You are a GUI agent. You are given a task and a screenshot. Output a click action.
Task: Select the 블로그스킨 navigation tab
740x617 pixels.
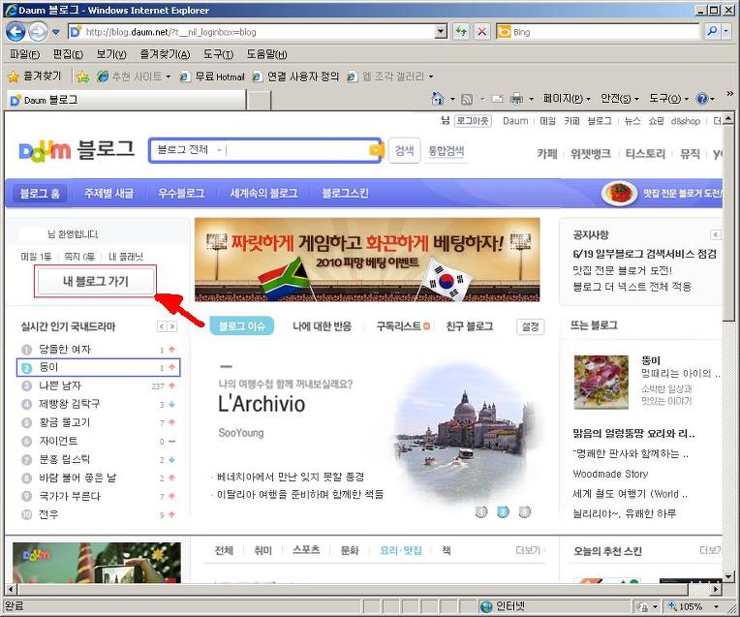pyautogui.click(x=345, y=194)
